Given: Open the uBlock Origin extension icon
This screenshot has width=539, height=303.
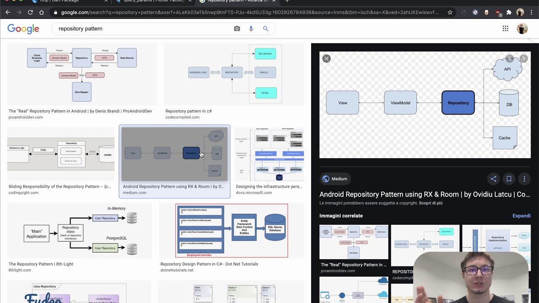Looking at the screenshot, I should [x=498, y=12].
